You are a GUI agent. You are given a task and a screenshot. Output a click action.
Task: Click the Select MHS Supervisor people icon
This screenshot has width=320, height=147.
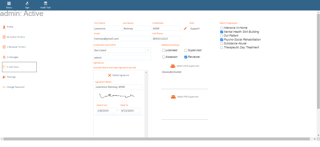click(x=173, y=66)
